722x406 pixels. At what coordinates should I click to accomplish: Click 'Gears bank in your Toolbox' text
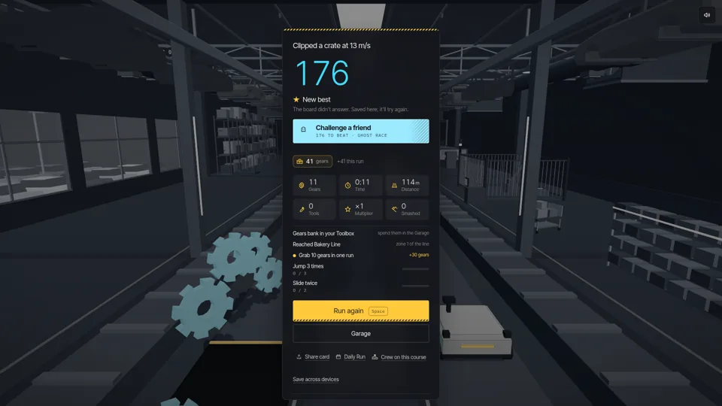pyautogui.click(x=323, y=233)
